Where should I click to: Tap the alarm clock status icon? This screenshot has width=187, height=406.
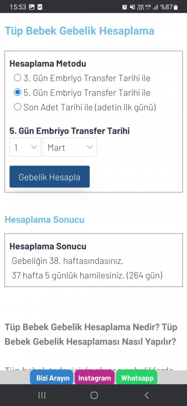pos(124,7)
